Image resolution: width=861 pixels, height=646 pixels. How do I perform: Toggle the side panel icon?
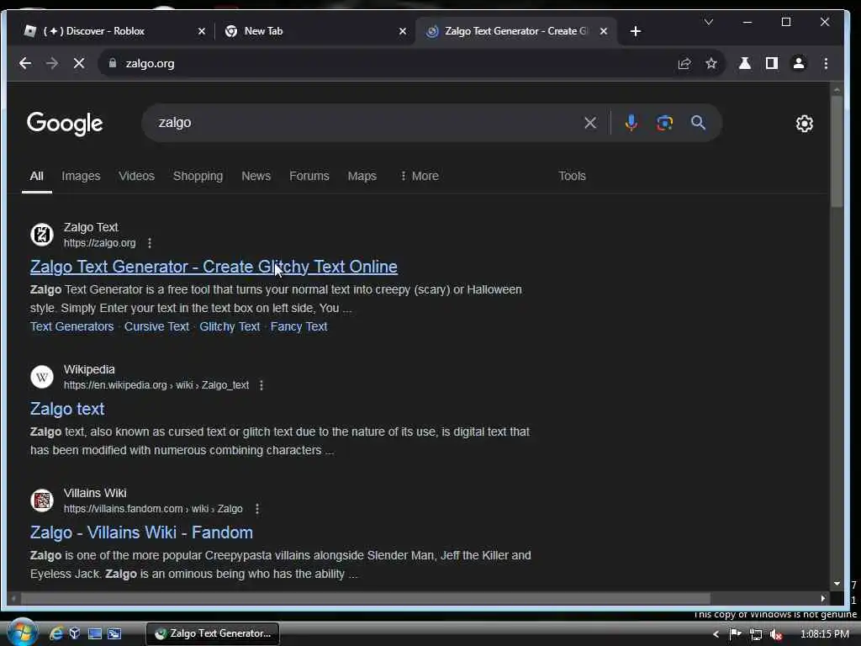[x=772, y=63]
